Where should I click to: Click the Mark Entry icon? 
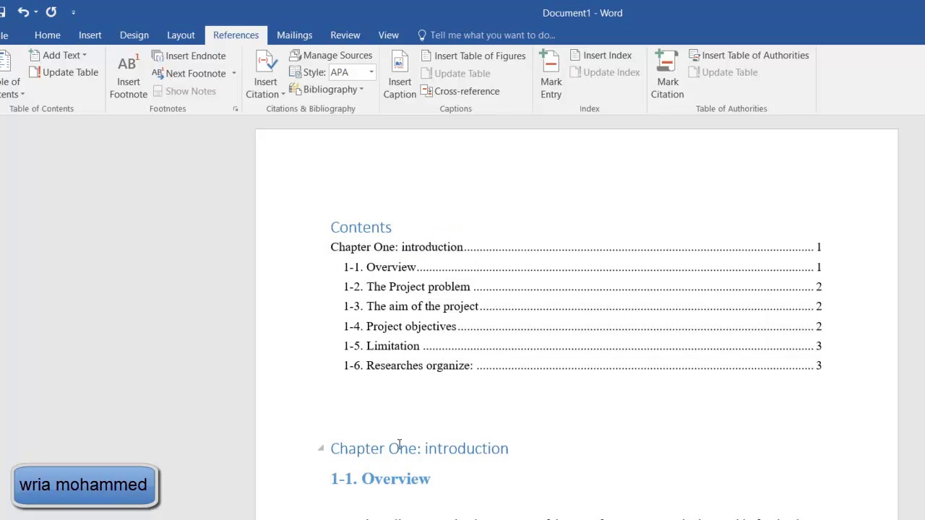551,62
